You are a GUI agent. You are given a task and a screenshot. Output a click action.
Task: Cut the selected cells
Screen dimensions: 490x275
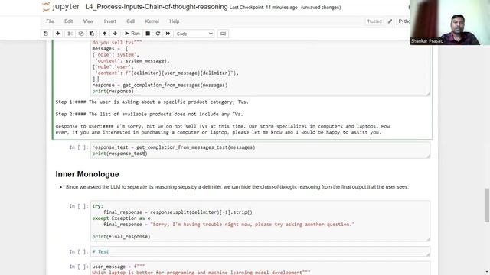click(x=70, y=34)
